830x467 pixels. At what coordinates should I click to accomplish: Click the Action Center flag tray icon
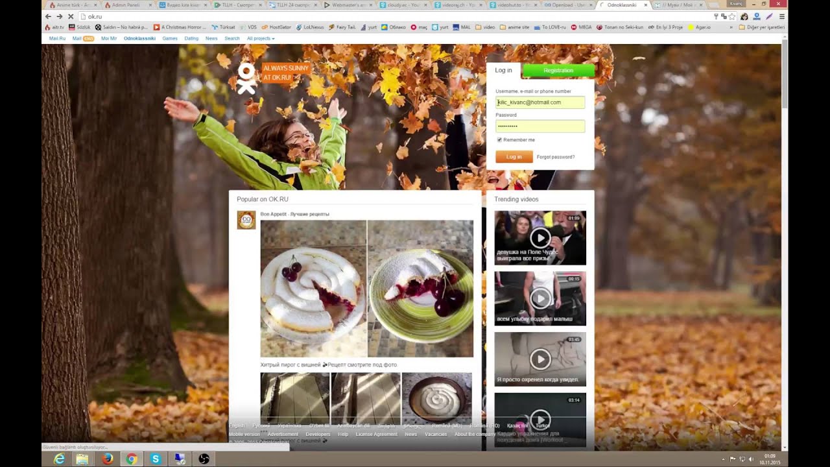pos(733,459)
